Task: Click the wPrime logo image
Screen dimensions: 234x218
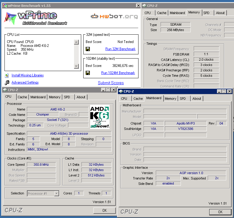Action: (35, 18)
